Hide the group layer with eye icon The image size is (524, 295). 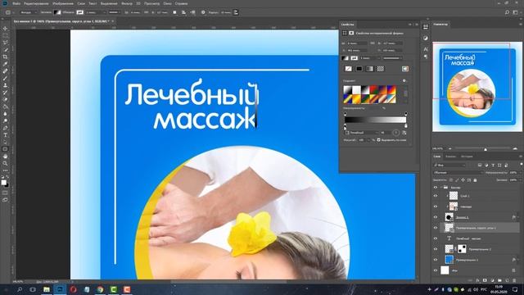[x=436, y=188]
